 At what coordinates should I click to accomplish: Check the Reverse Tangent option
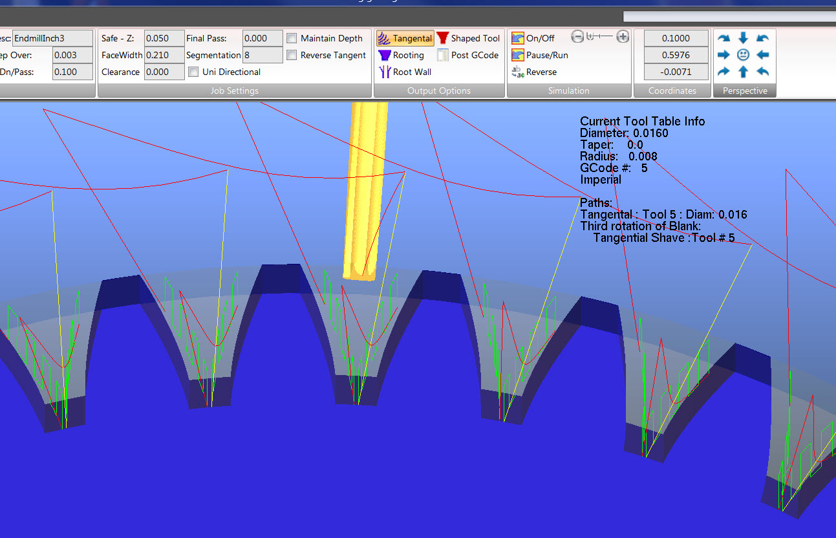[292, 55]
